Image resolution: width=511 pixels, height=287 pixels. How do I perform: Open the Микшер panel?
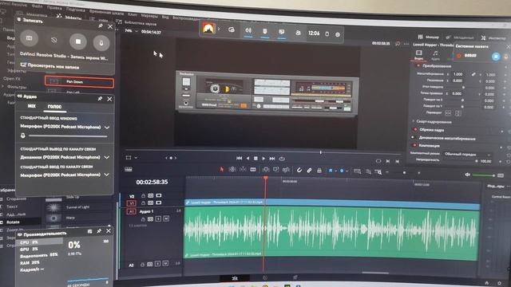(429, 37)
